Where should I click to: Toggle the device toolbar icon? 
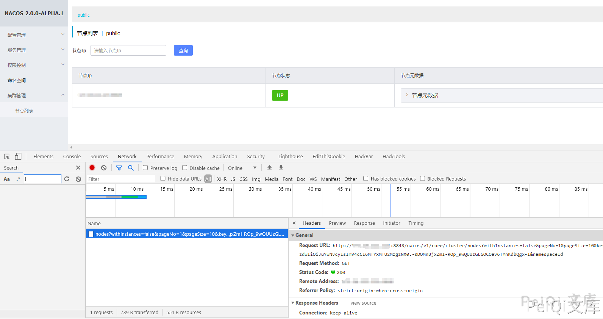tap(18, 157)
